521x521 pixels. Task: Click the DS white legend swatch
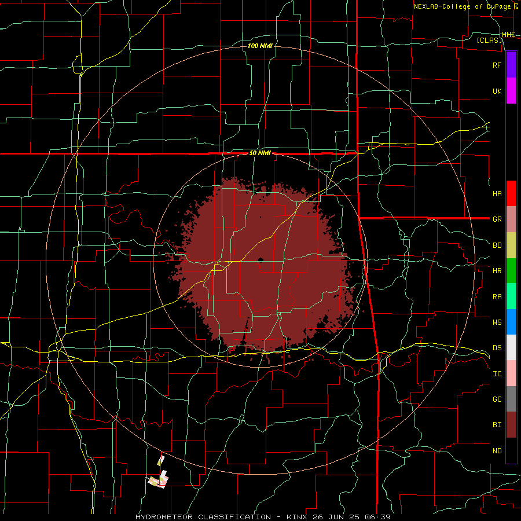511,347
